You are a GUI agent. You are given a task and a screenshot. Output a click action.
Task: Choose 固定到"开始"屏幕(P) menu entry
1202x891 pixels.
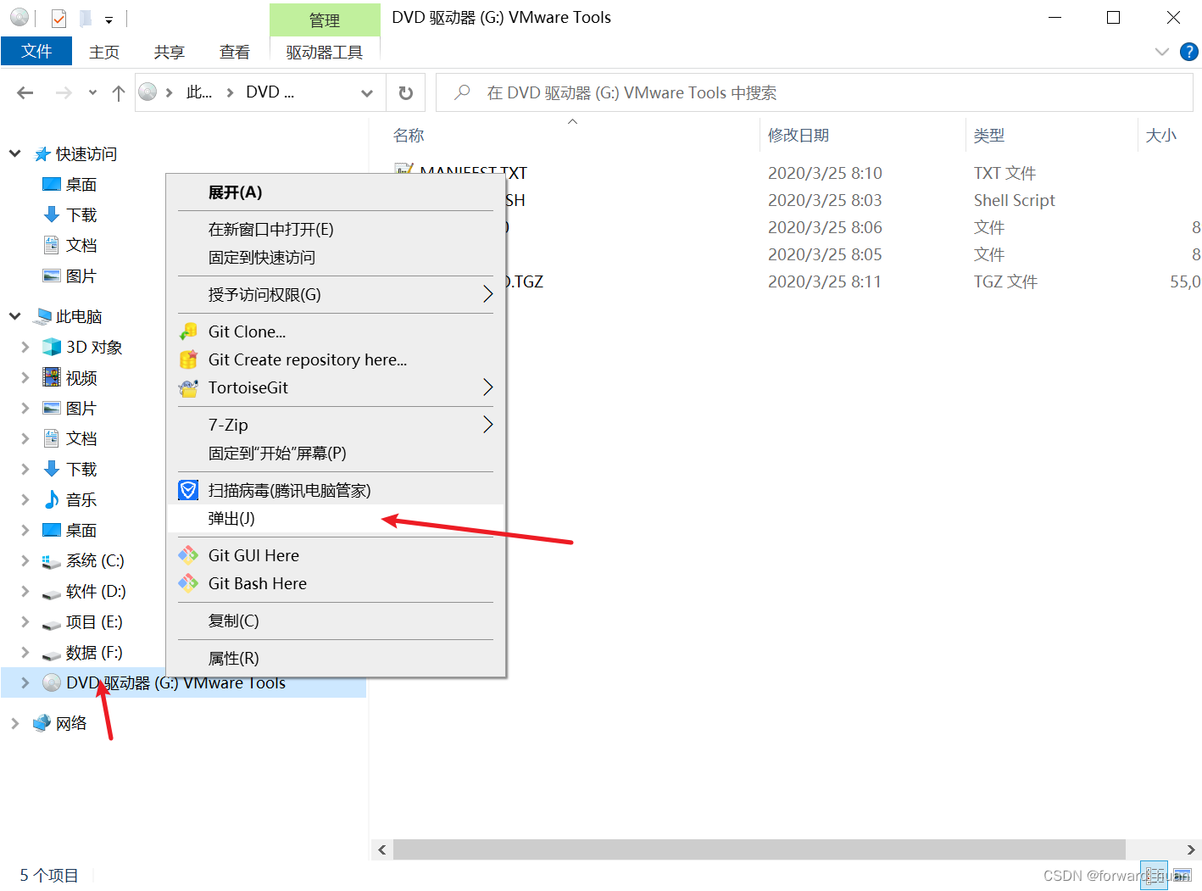pos(336,454)
